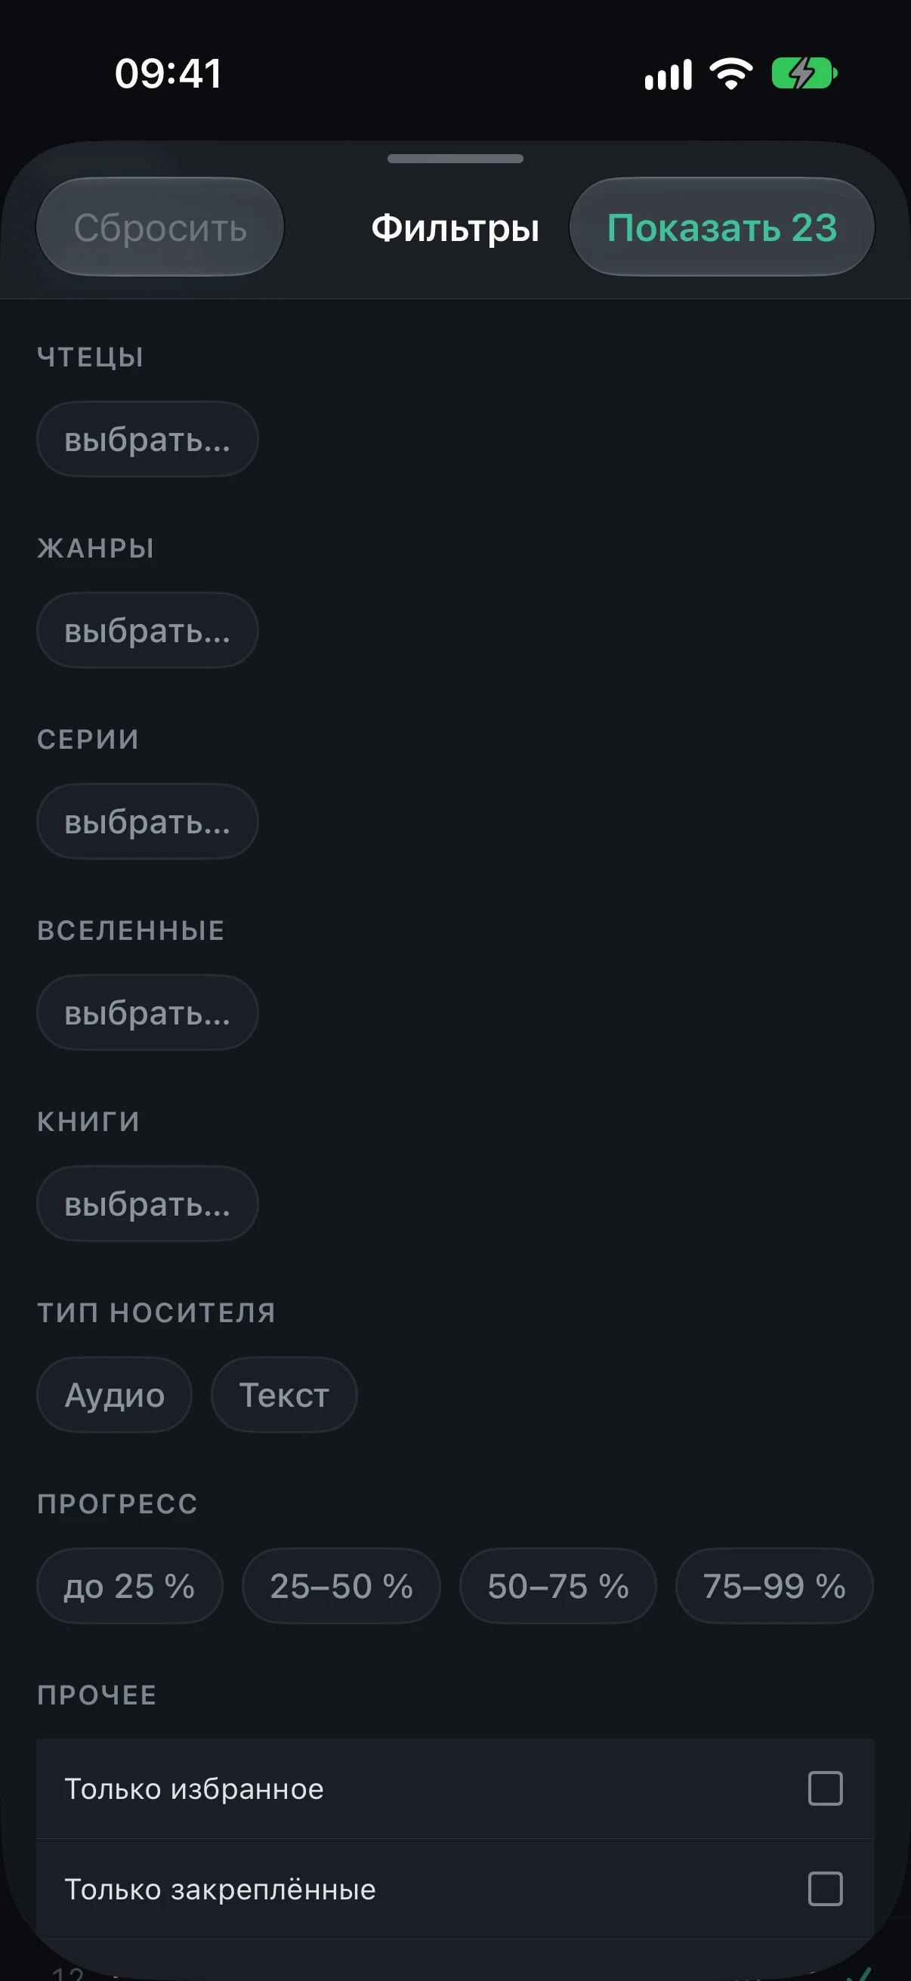Open the Серии выбрать selector
The width and height of the screenshot is (911, 1981).
(147, 821)
